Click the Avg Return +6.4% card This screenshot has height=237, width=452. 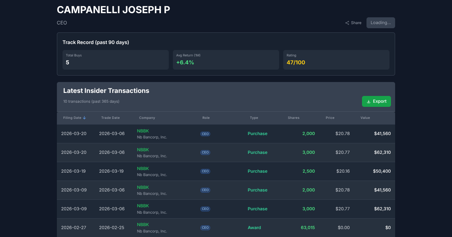[226, 60]
